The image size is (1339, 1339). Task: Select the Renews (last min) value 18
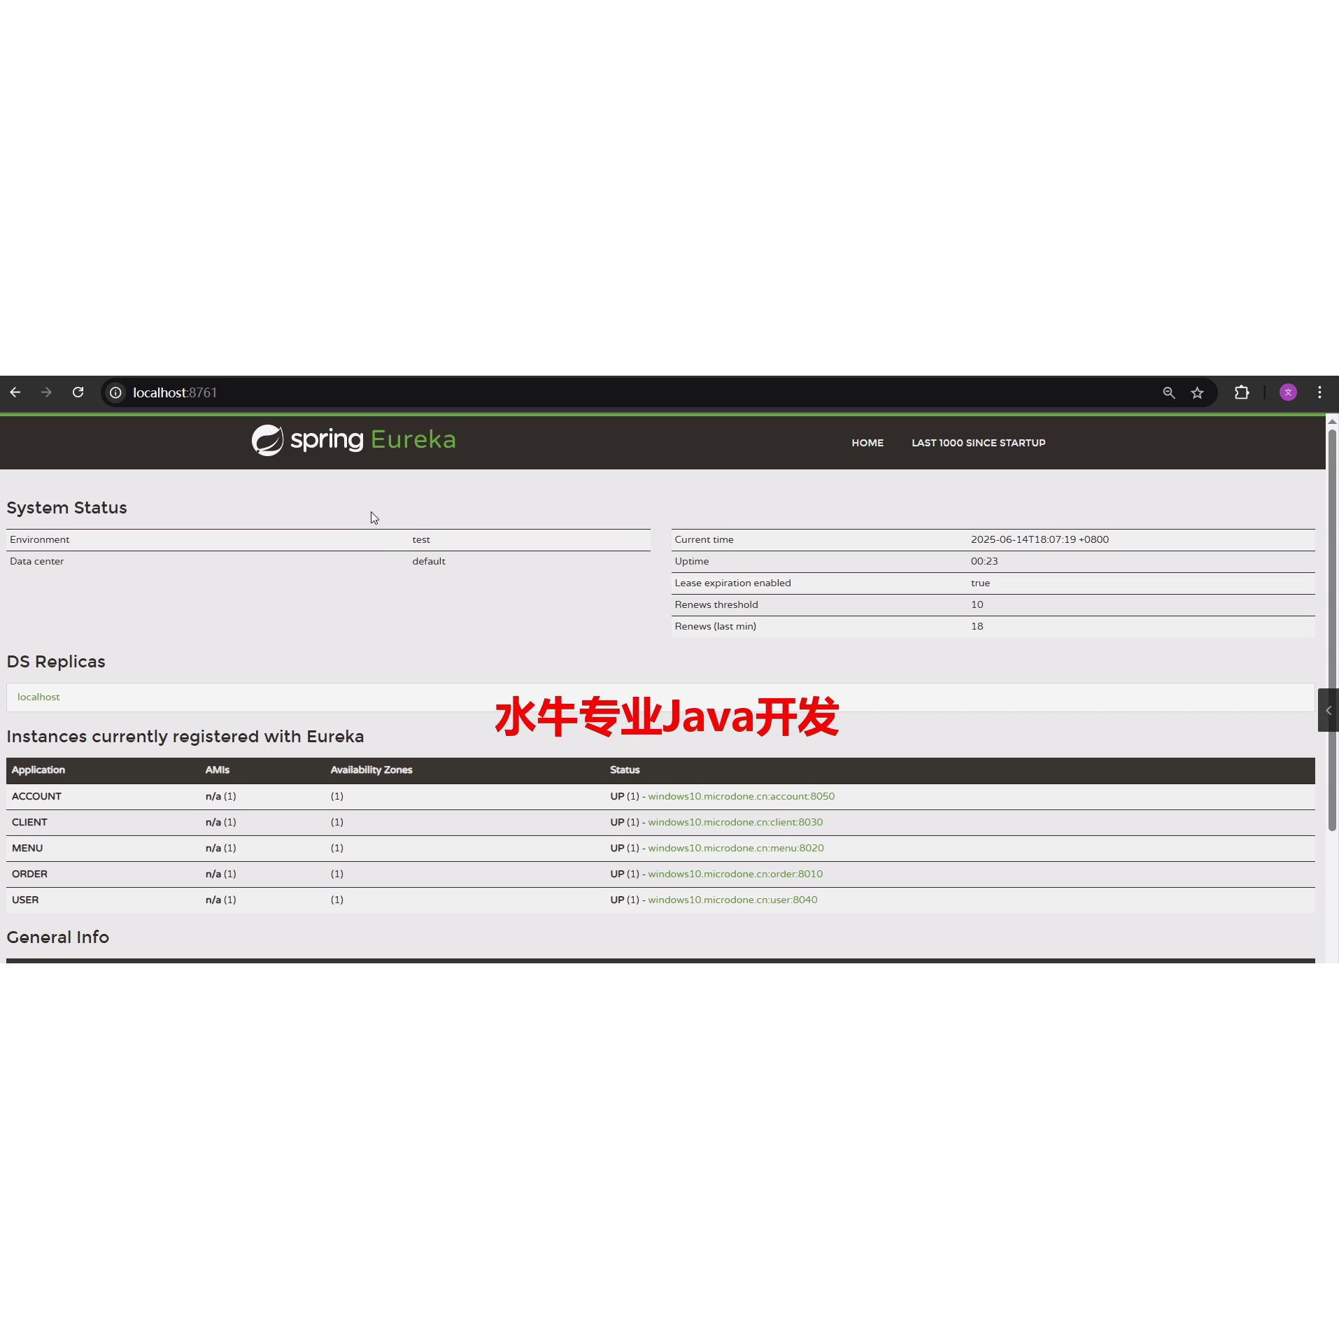coord(977,626)
